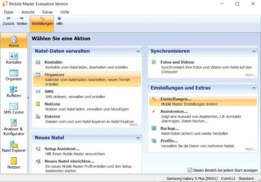Click the Weiter forward arrow toolbar button

[x=22, y=21]
